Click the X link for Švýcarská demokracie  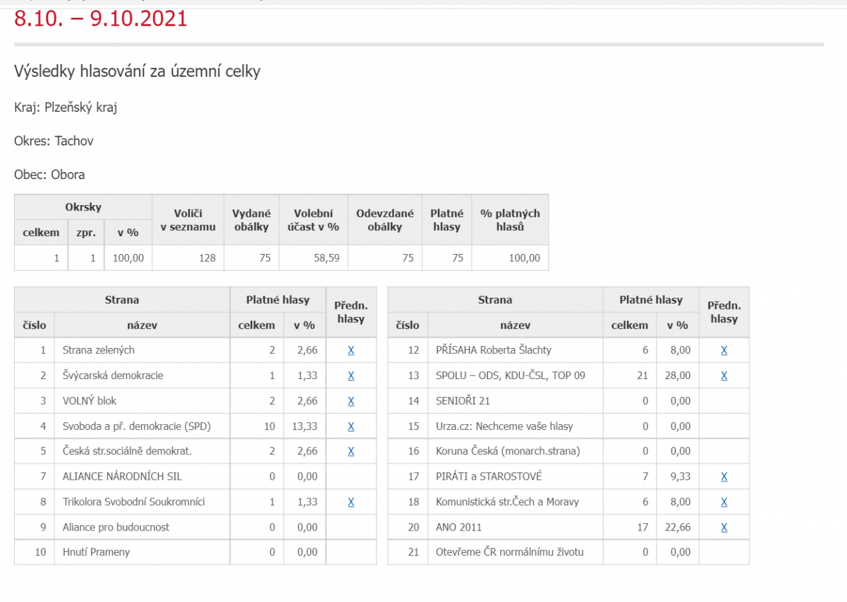click(351, 376)
